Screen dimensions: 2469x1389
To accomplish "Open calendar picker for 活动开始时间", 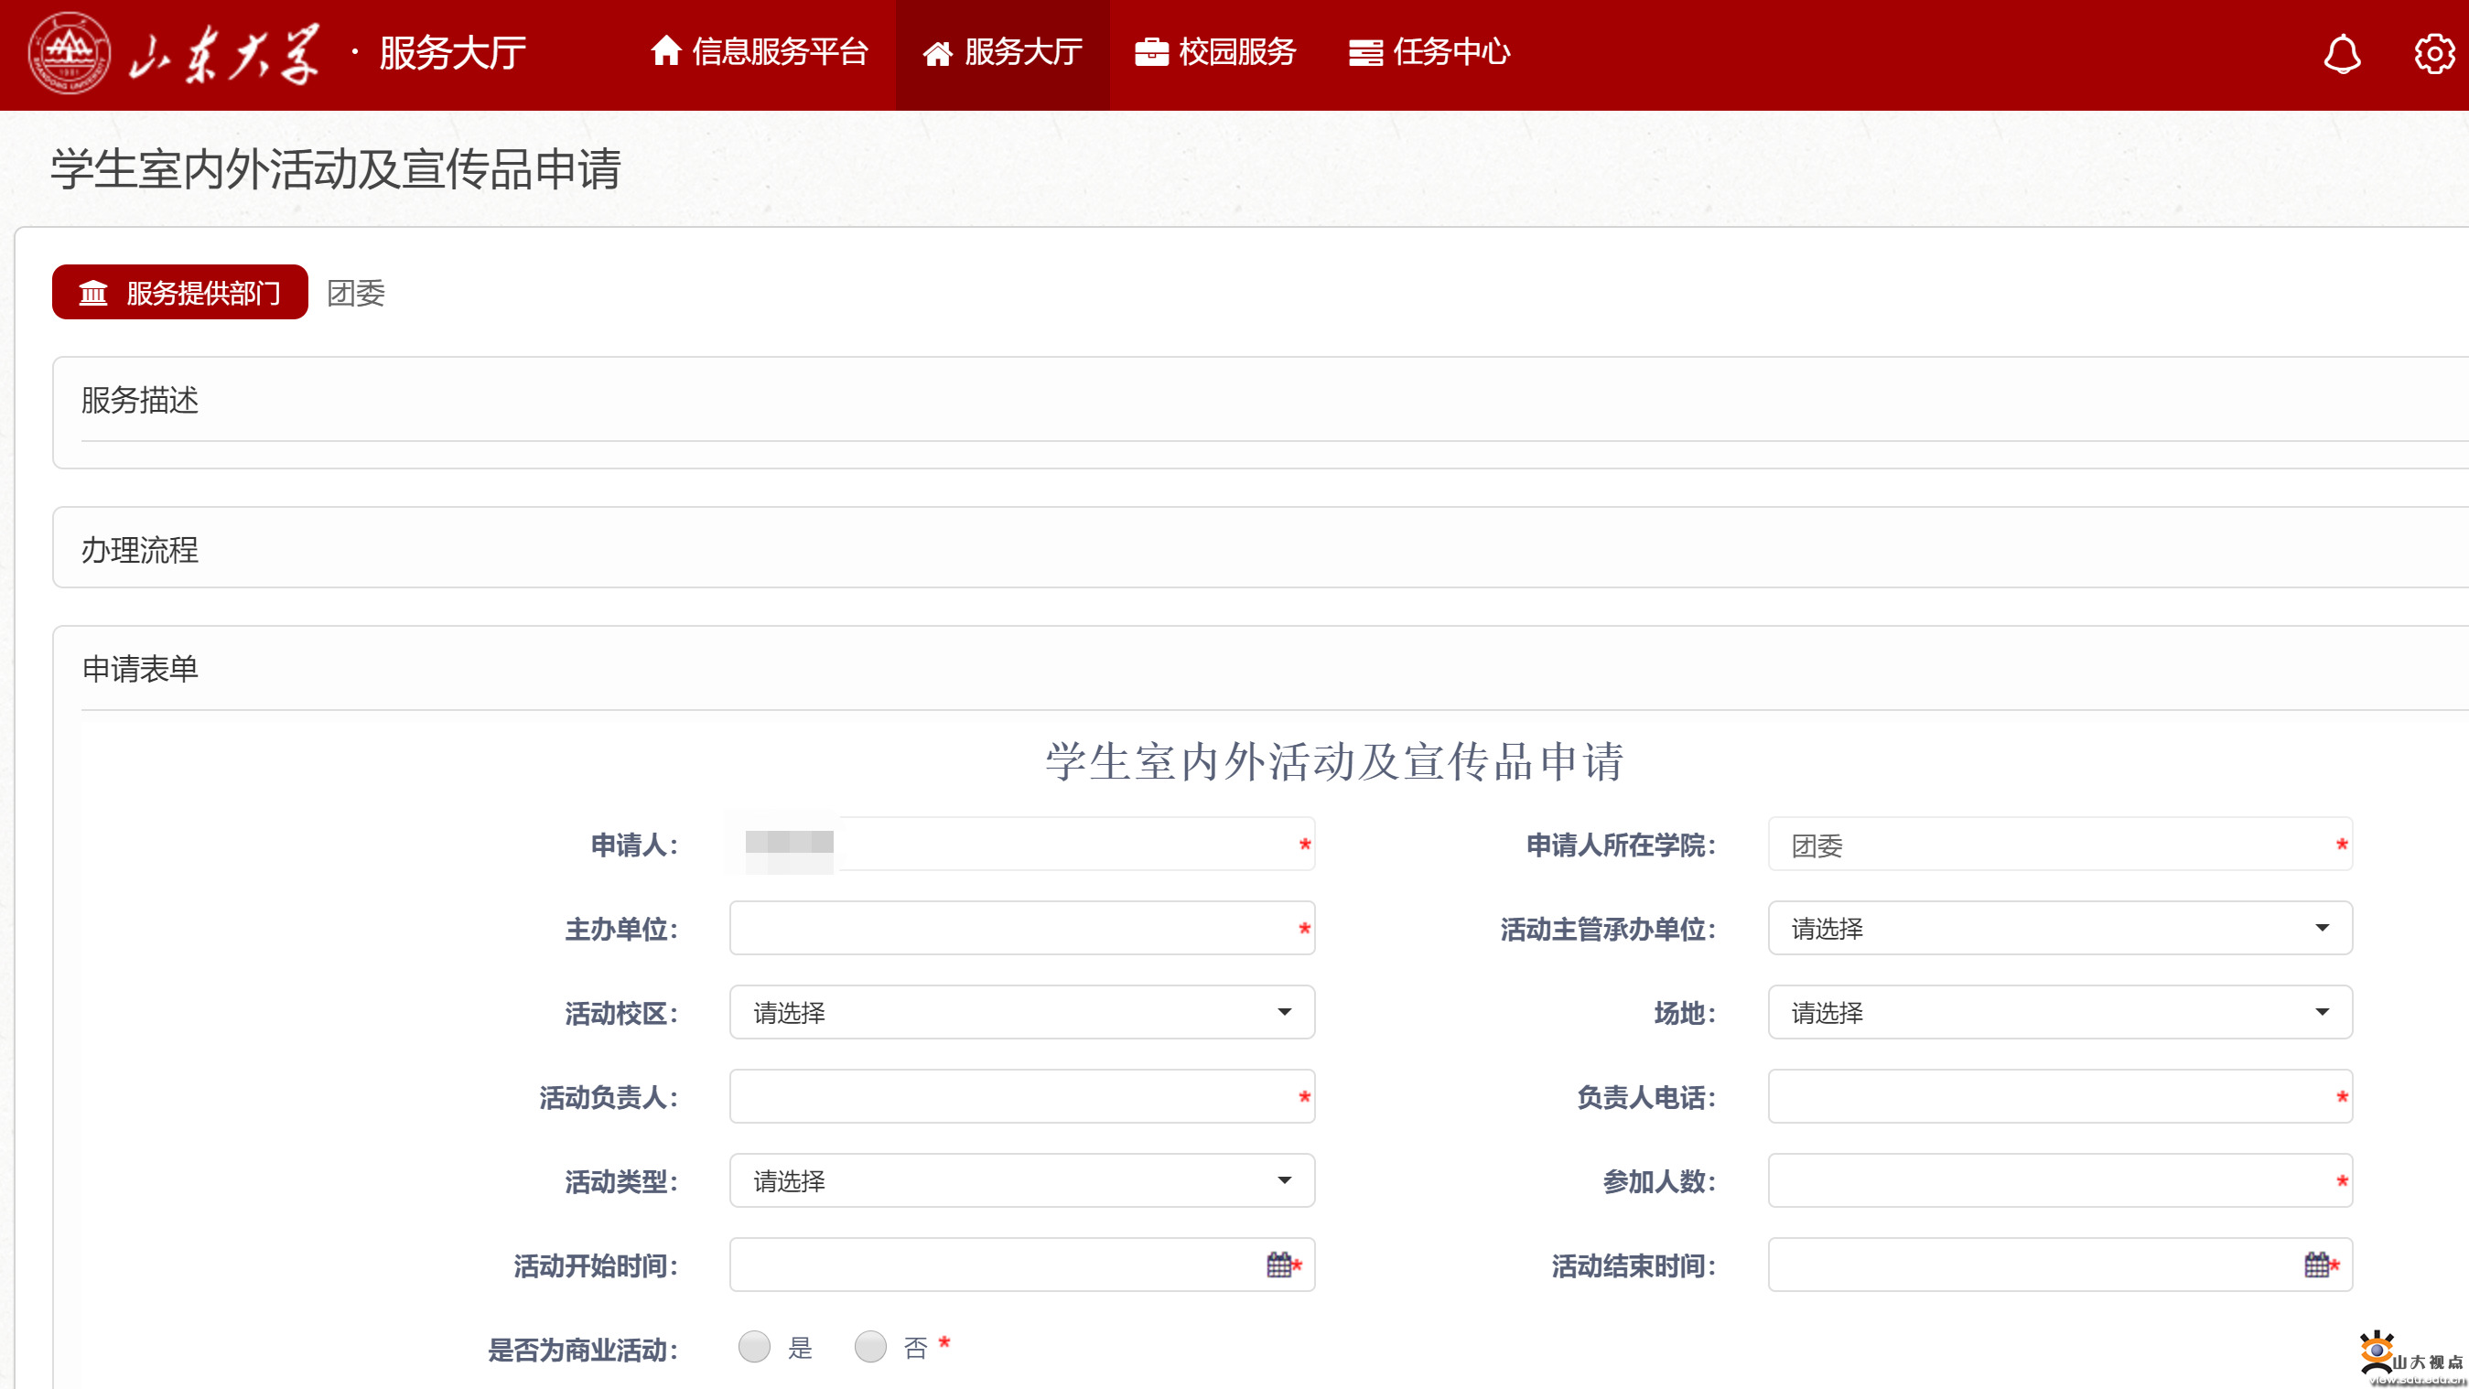I will (1278, 1265).
